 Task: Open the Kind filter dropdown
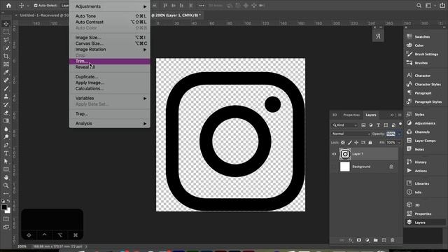pos(345,125)
